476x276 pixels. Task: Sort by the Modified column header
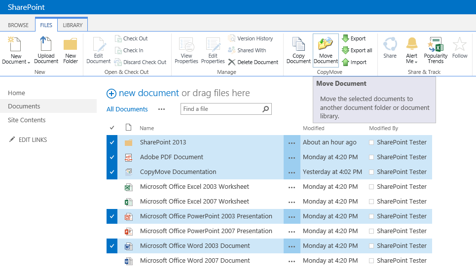point(314,128)
